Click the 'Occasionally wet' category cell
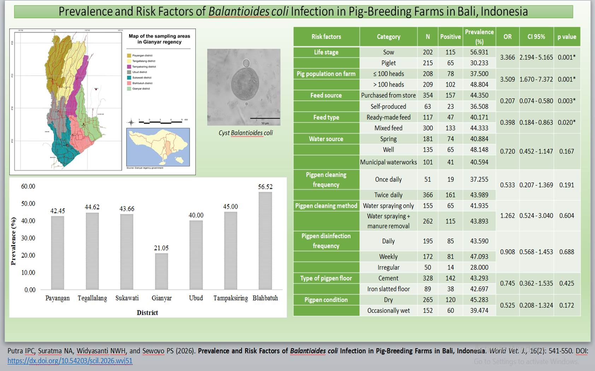This screenshot has height=371, width=595. click(388, 311)
